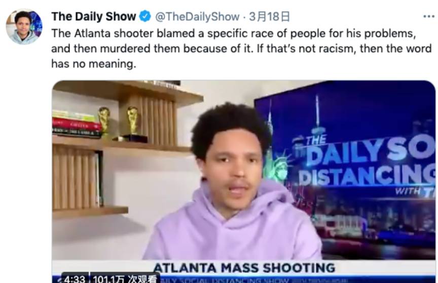
Task: Open The Daily Show display name
Action: coord(94,17)
